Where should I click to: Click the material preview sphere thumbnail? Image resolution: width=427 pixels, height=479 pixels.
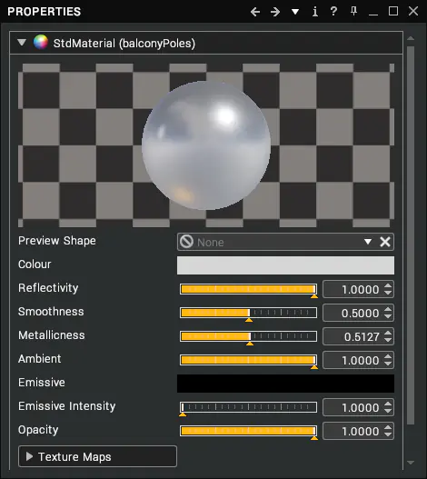tap(206, 145)
